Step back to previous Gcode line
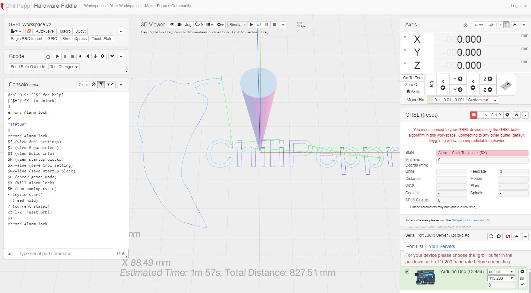The image size is (531, 293). [80, 56]
